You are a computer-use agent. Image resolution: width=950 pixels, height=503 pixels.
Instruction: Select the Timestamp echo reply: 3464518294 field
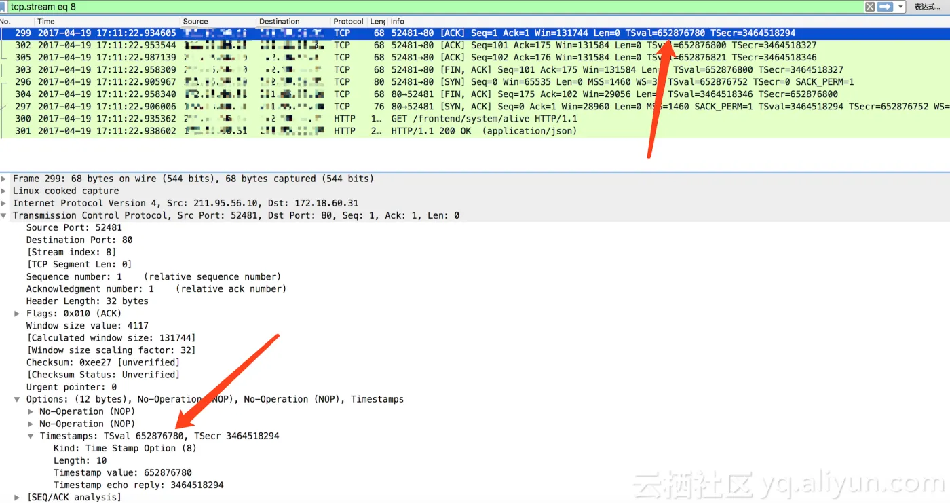138,485
